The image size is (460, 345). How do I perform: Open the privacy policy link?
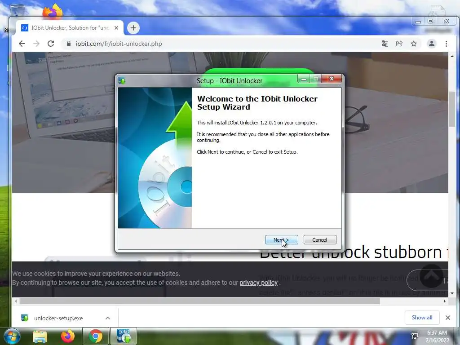pyautogui.click(x=258, y=283)
